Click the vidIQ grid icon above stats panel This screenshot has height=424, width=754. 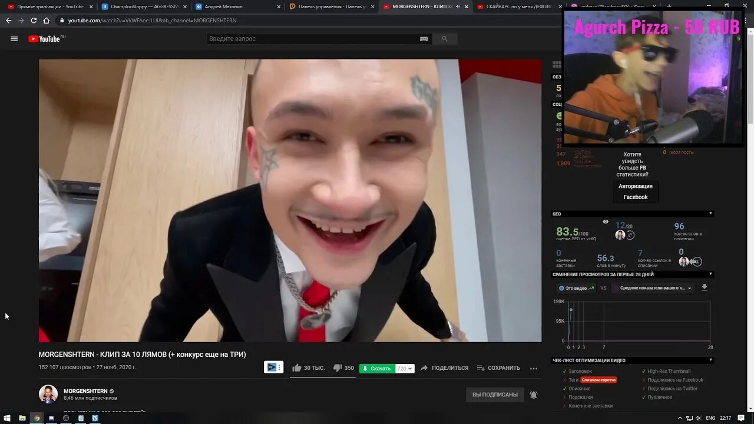coord(556,65)
